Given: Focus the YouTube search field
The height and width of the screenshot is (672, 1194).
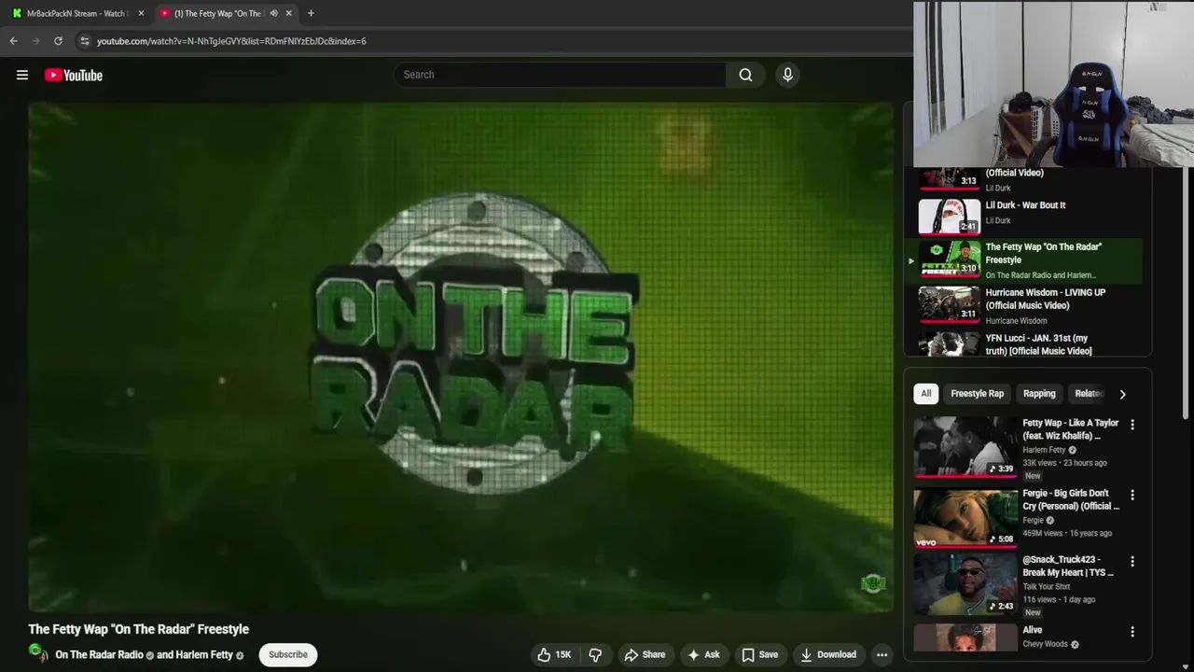Looking at the screenshot, I should [560, 75].
